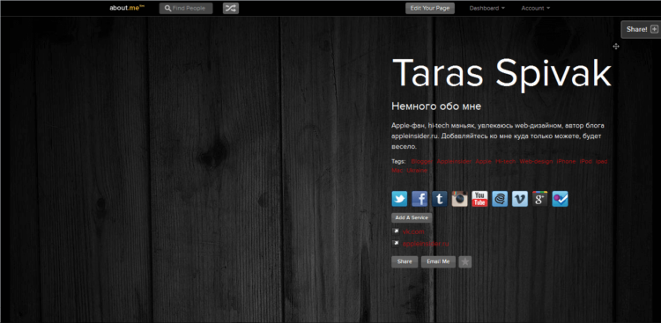Viewport: 661px width, 323px height.
Task: Select the Web-design tag
Action: 536,161
